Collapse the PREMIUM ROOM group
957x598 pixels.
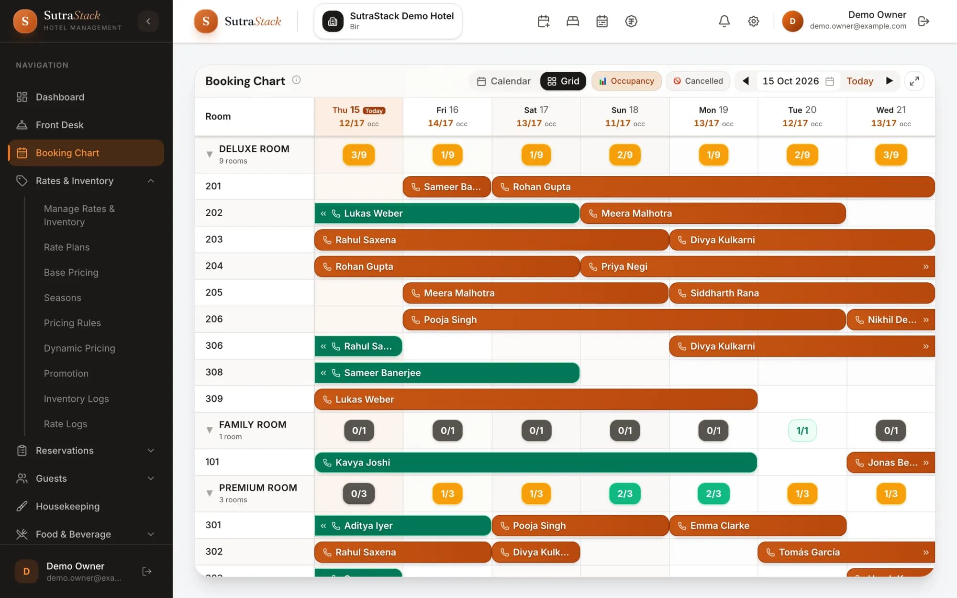pyautogui.click(x=209, y=493)
